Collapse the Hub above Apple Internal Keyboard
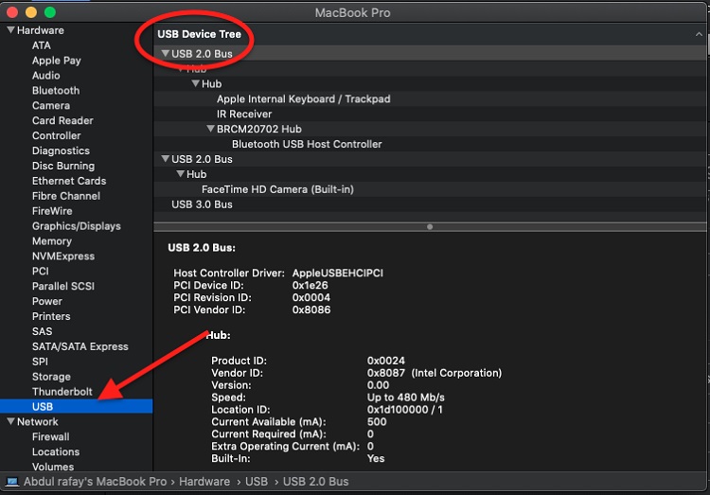The height and width of the screenshot is (495, 710). pyautogui.click(x=196, y=84)
